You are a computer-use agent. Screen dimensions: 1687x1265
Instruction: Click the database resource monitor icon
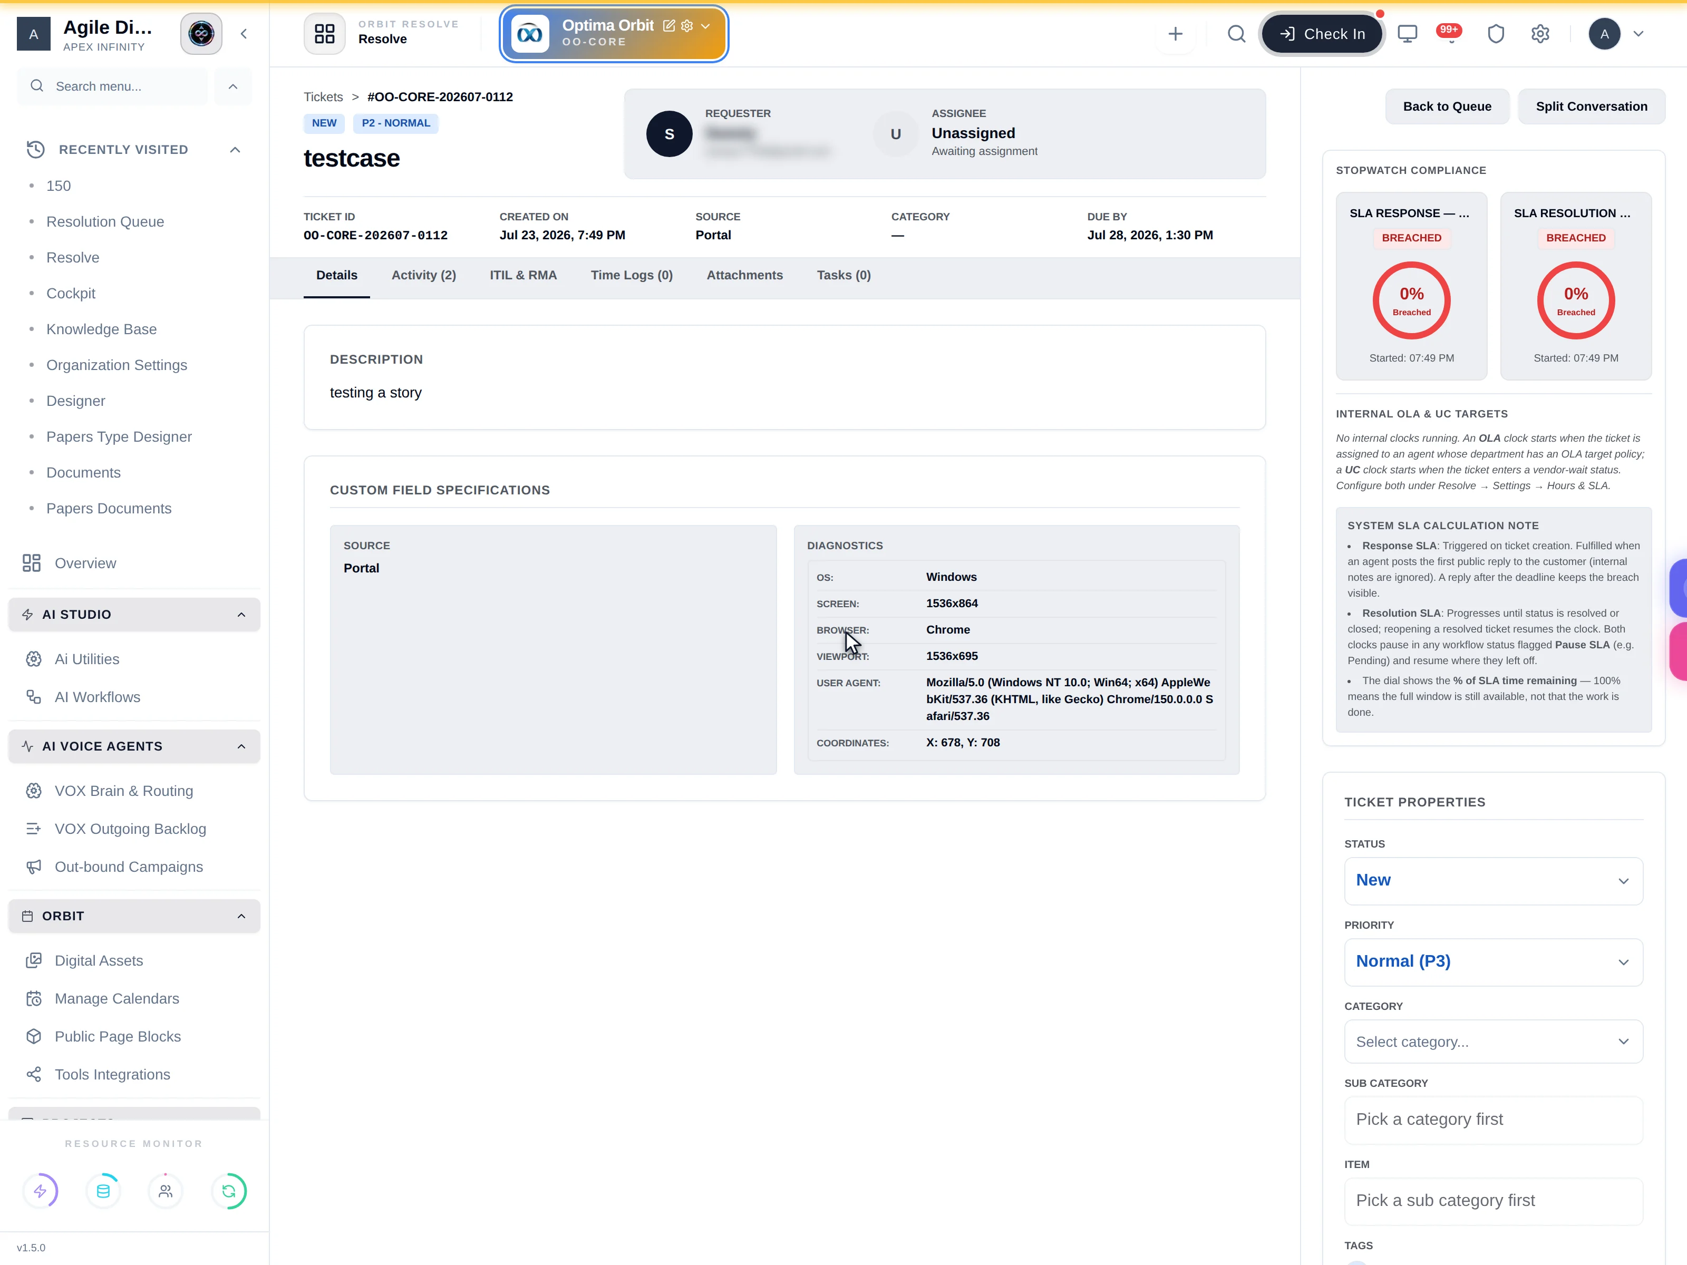point(103,1191)
